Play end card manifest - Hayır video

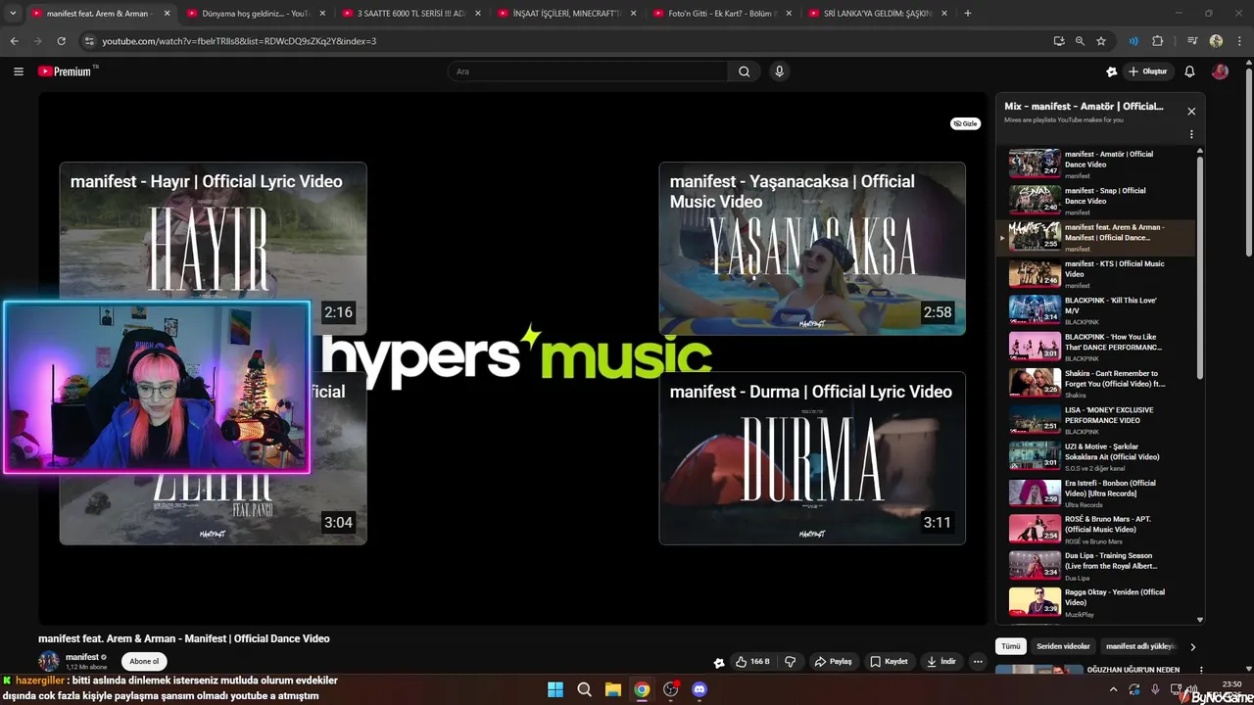213,231
